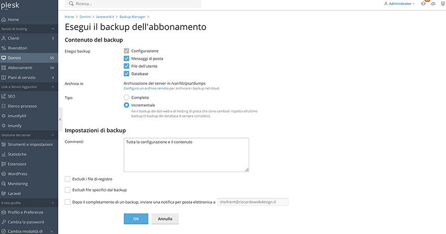Screen dimensions: 446x234
Task: Go to Clienti in the sidebar
Action: 14,38
